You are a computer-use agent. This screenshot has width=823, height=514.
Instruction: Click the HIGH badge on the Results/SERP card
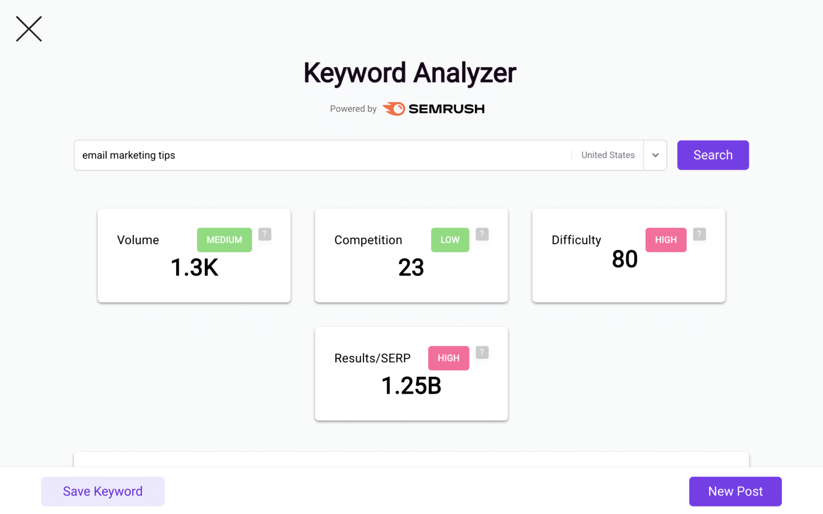[x=448, y=358]
